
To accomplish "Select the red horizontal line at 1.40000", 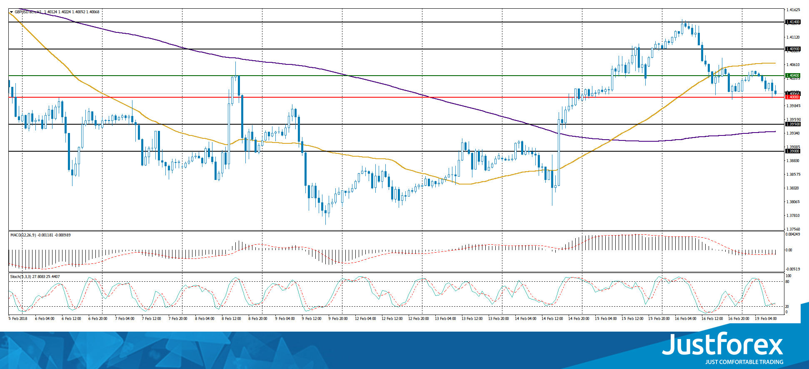I will pos(396,97).
